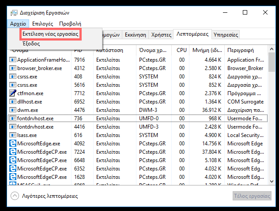Click the memory value 37.804 K
This screenshot has width=279, height=211.
(x=211, y=152)
